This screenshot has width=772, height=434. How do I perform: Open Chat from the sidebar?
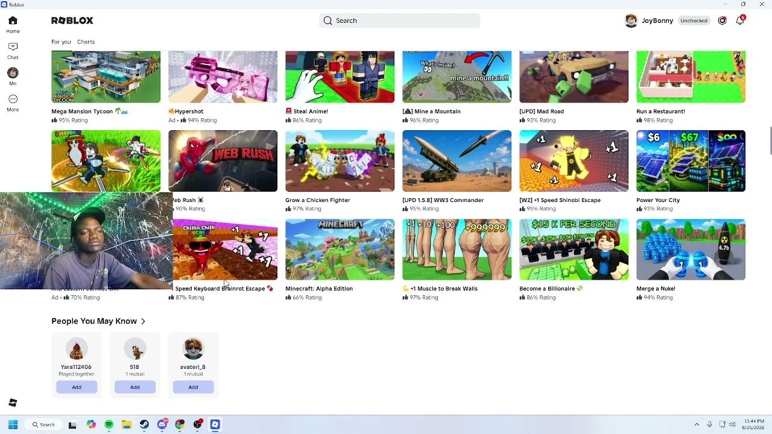click(x=13, y=51)
